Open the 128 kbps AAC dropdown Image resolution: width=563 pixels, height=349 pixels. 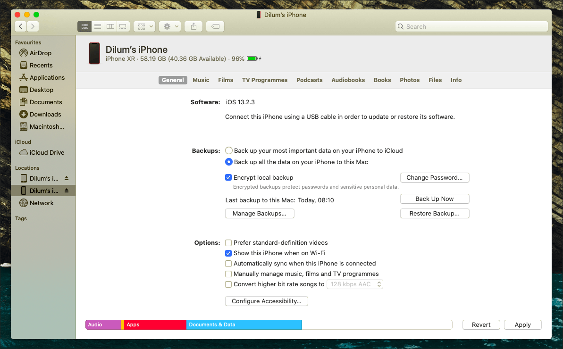click(x=355, y=284)
